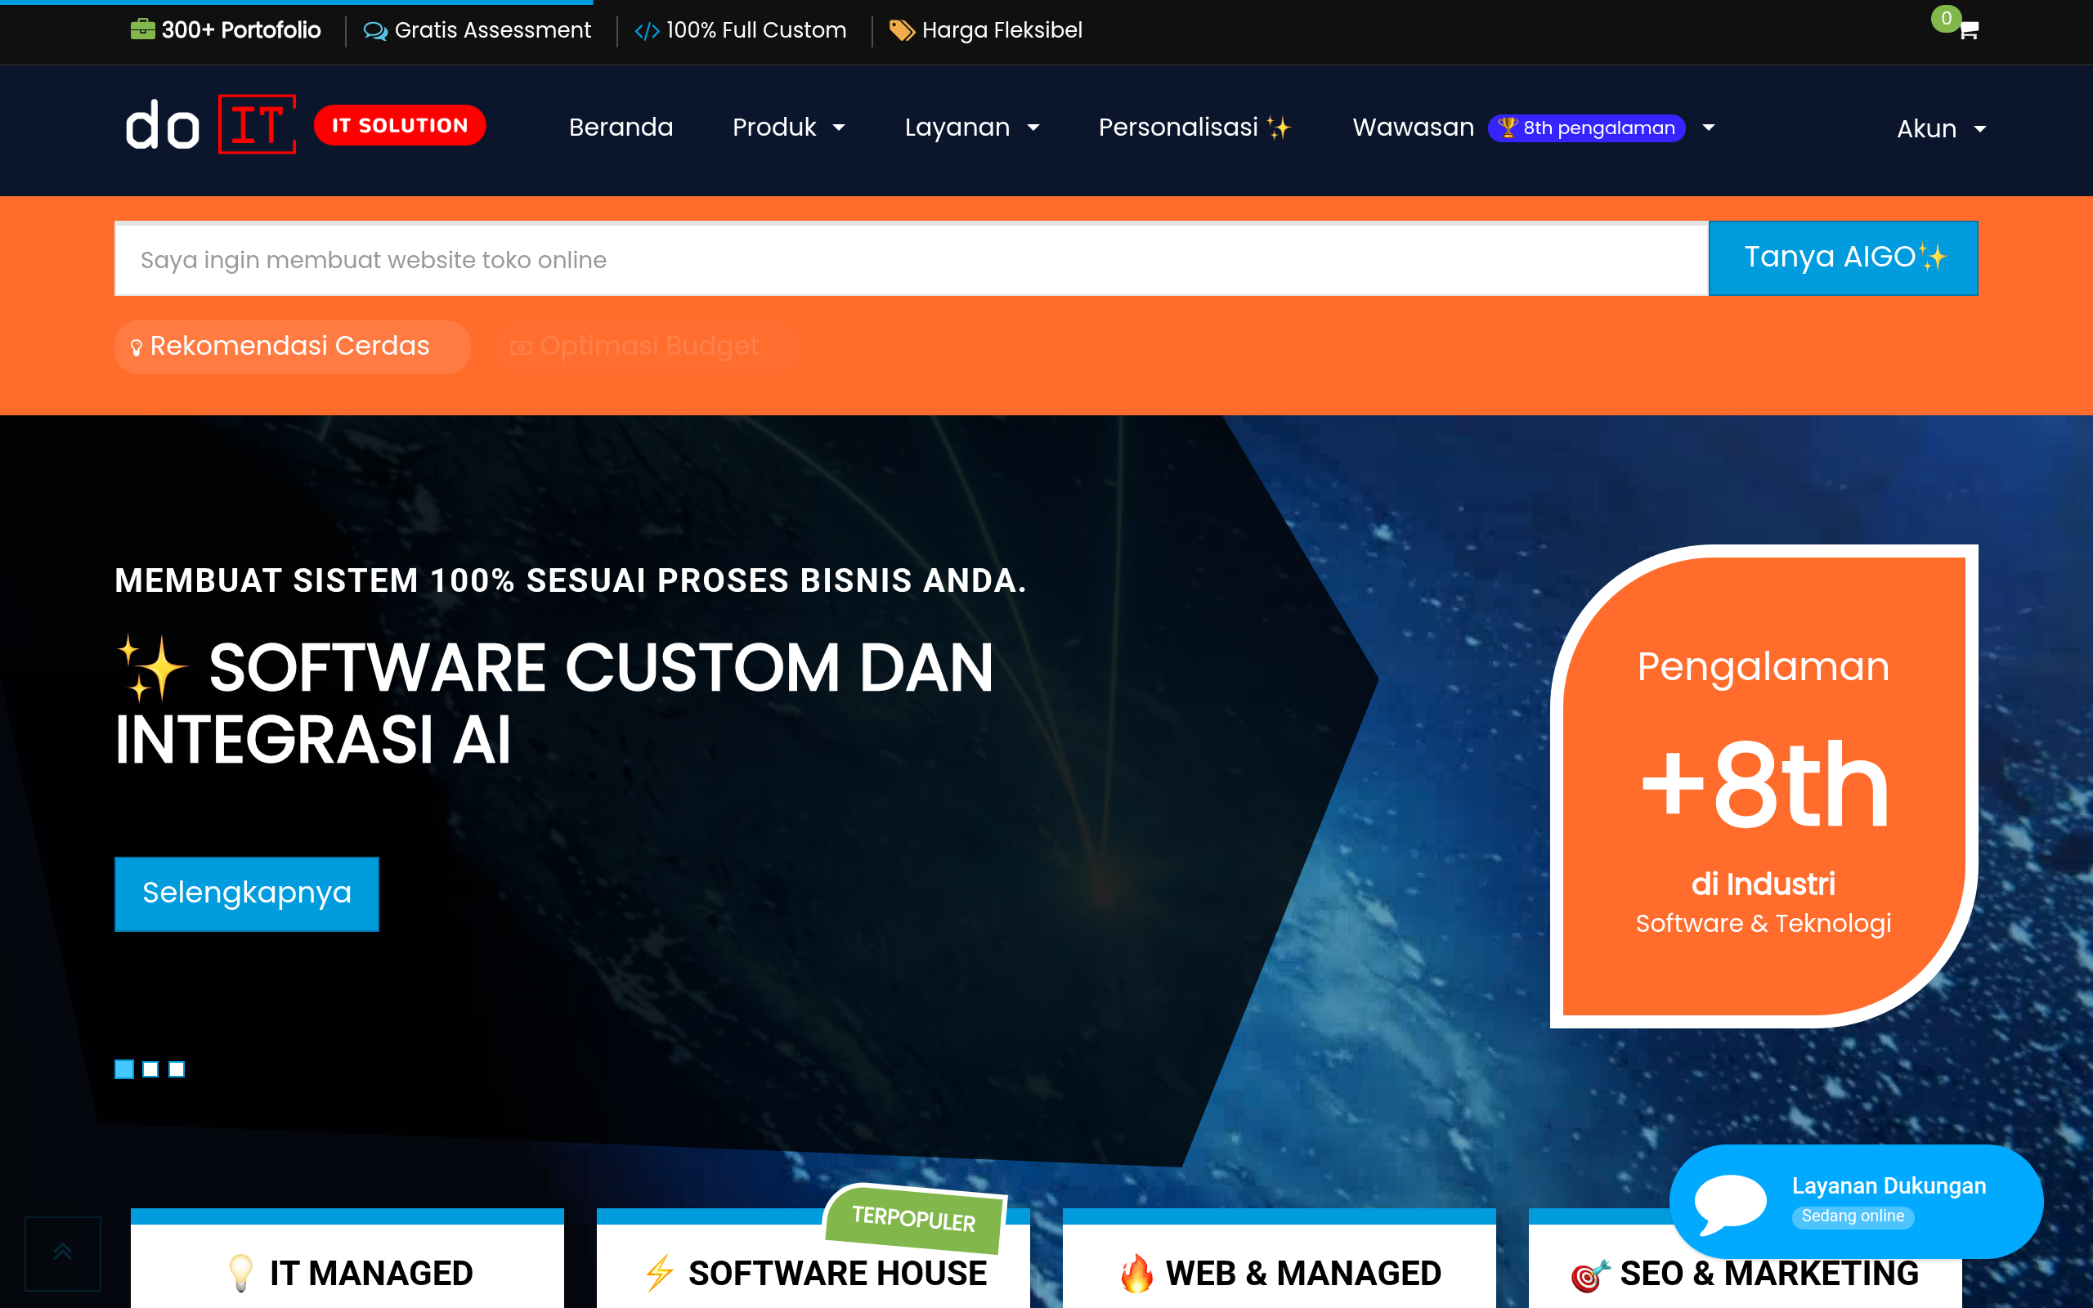Screen dimensions: 2093x1308
Task: Click the support chat speech bubble icon
Action: [x=1730, y=1204]
